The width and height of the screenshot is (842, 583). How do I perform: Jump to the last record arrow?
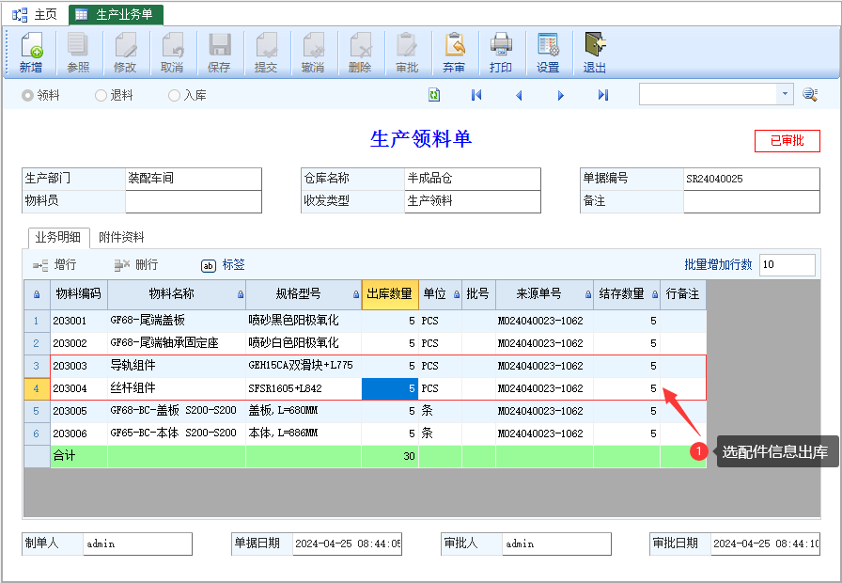(602, 95)
